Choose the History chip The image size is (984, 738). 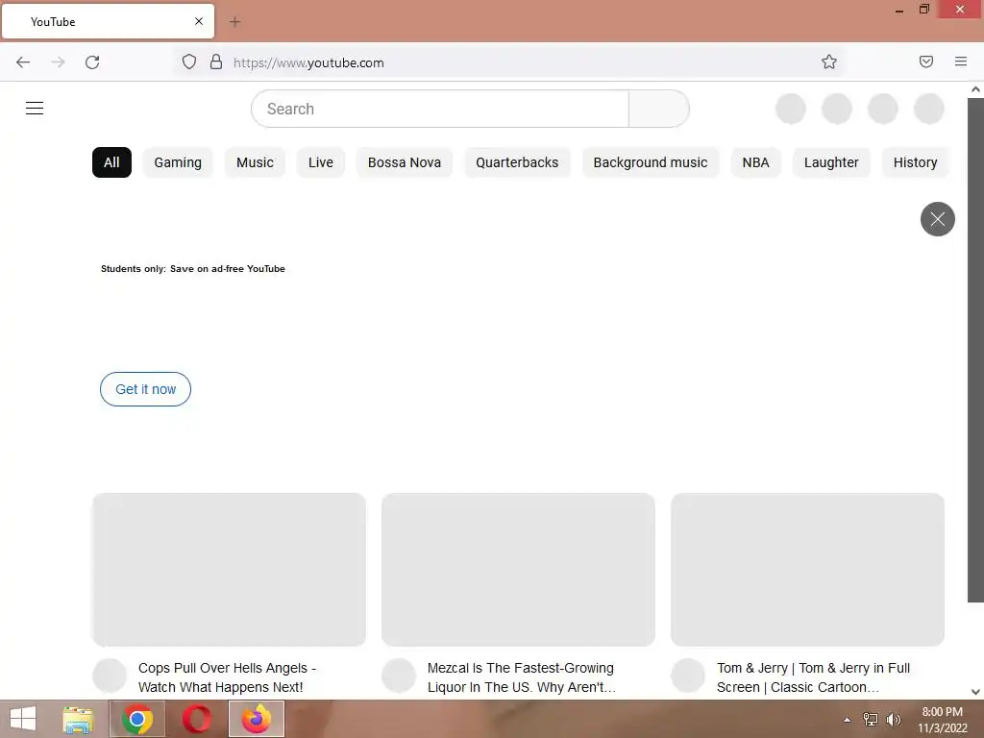point(915,162)
